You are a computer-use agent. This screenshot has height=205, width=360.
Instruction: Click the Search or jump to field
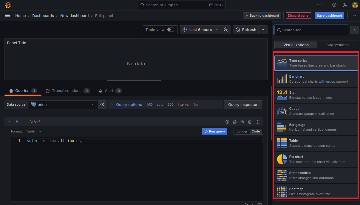pos(182,5)
